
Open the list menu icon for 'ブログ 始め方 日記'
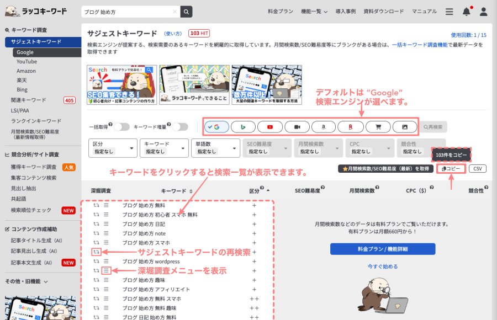click(x=106, y=224)
